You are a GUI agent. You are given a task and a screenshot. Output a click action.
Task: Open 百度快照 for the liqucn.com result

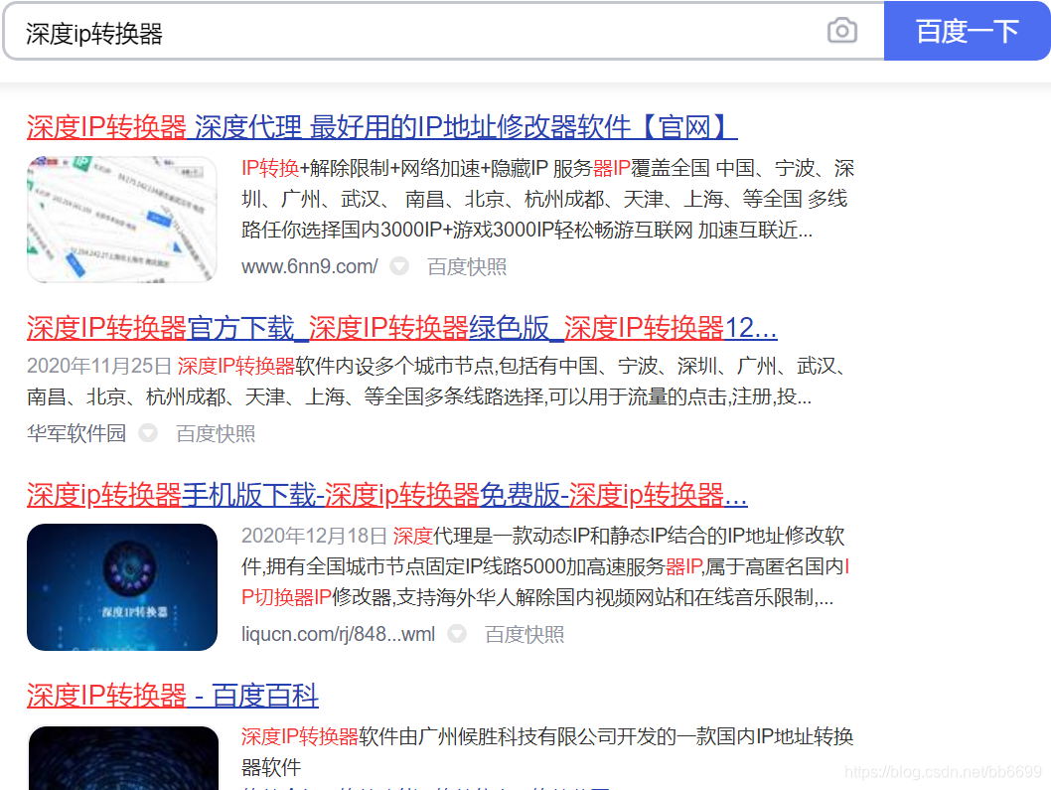tap(525, 634)
